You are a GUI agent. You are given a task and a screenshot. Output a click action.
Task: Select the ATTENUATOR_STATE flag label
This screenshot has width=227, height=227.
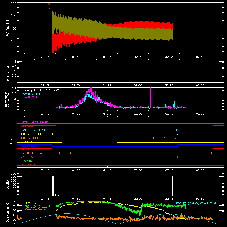(x=34, y=123)
